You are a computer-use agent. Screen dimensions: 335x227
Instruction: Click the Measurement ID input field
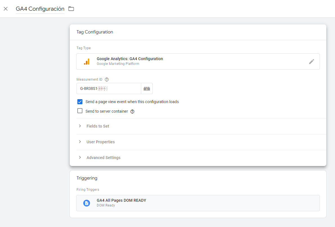pyautogui.click(x=109, y=88)
